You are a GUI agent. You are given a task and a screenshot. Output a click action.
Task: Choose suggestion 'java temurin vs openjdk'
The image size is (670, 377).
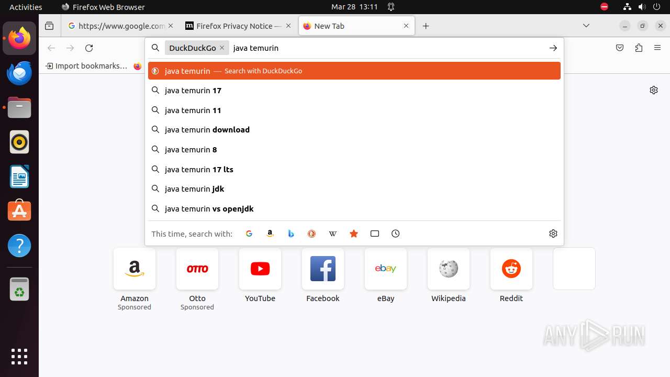[x=354, y=209]
